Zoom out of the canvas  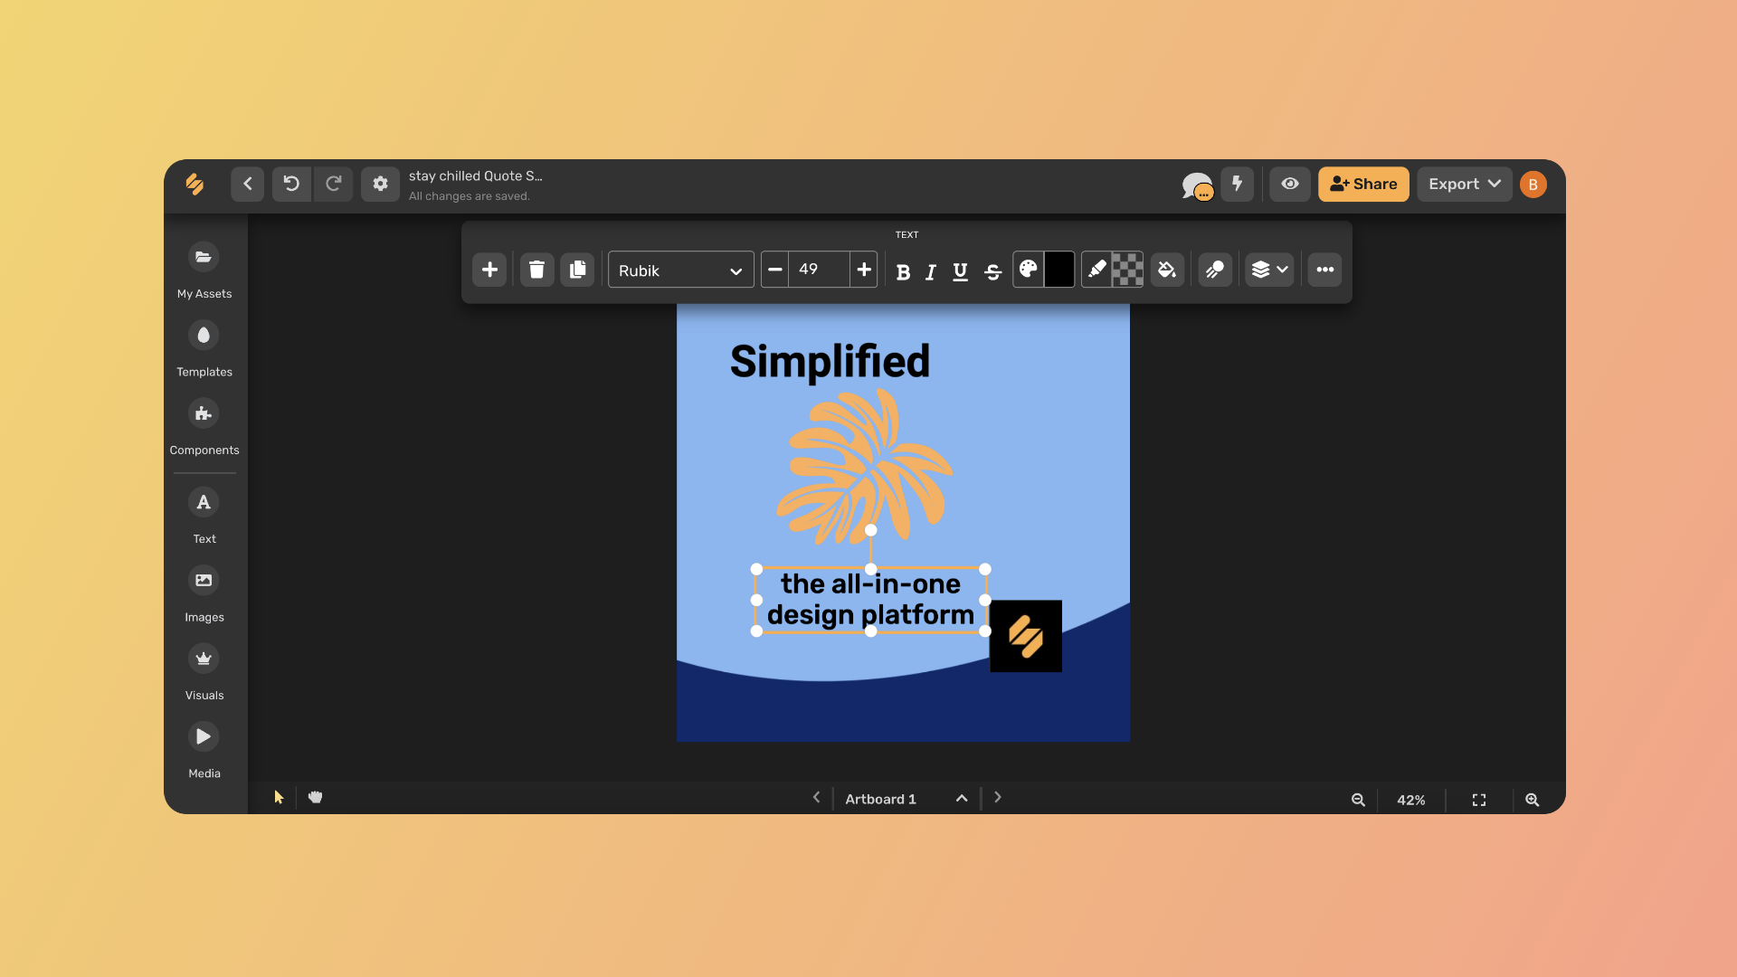[1358, 800]
